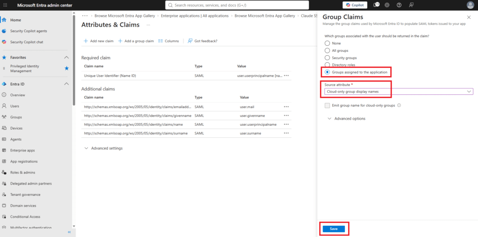Screen dimensions: 478x237
Task: Open the help question mark icon
Action: click(x=399, y=5)
